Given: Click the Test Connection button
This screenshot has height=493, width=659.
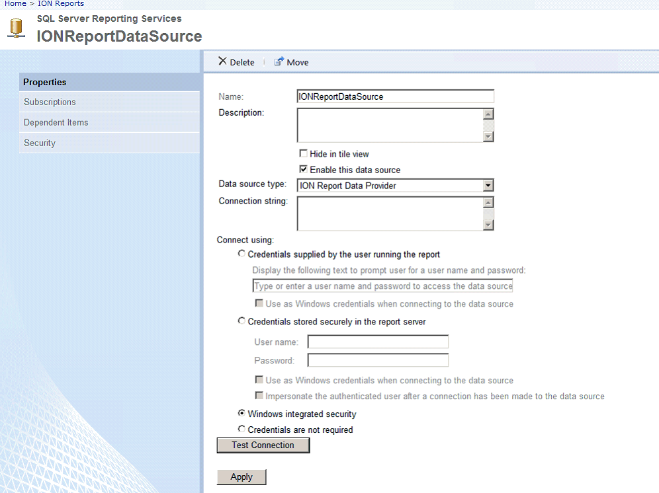Looking at the screenshot, I should tap(263, 445).
